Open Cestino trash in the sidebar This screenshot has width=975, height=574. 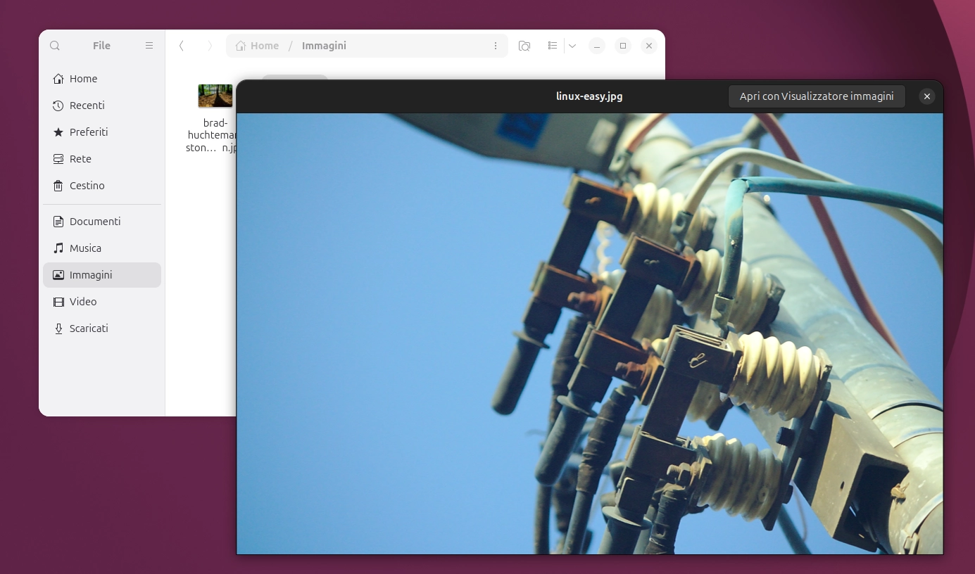[102, 186]
